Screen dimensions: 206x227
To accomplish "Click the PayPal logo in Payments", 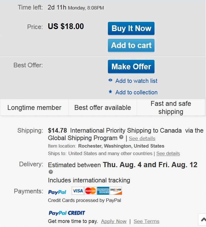I will (x=57, y=192).
